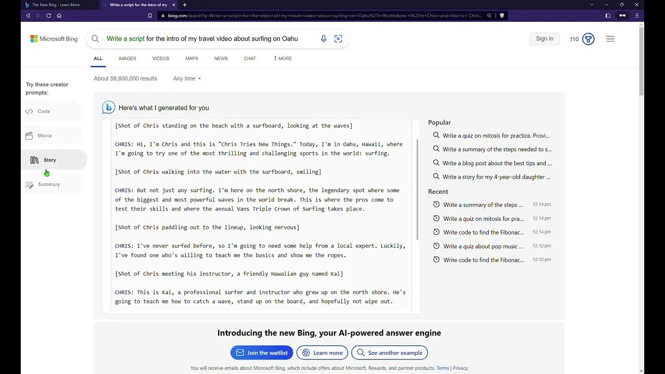Screen dimensions: 665x374
Task: Open the 'Any time' date filter dropdown
Action: click(x=187, y=78)
